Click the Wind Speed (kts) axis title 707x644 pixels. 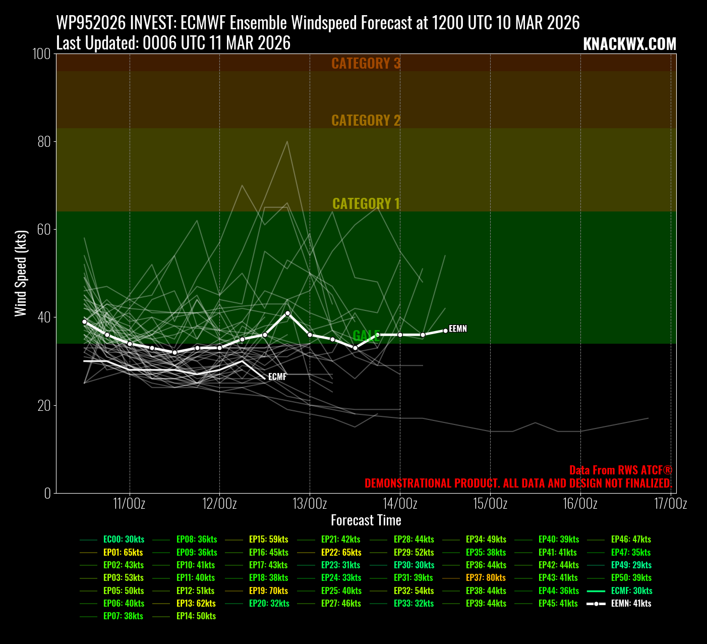pyautogui.click(x=20, y=273)
